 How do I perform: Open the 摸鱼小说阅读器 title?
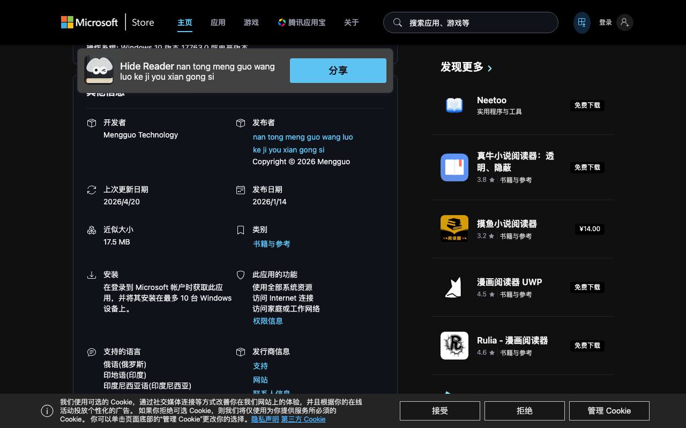(507, 224)
